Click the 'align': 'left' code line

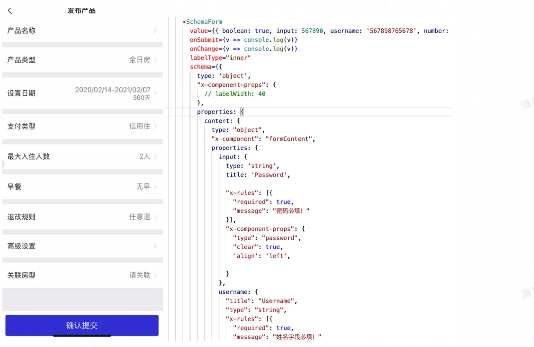tap(261, 256)
